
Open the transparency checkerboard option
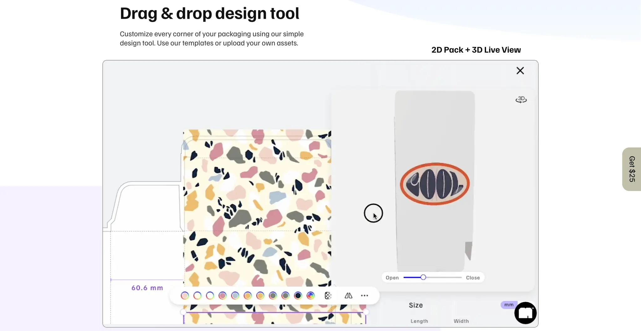tap(328, 295)
